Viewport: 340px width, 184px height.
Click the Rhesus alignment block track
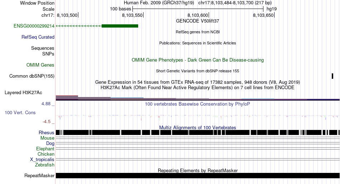point(198,132)
